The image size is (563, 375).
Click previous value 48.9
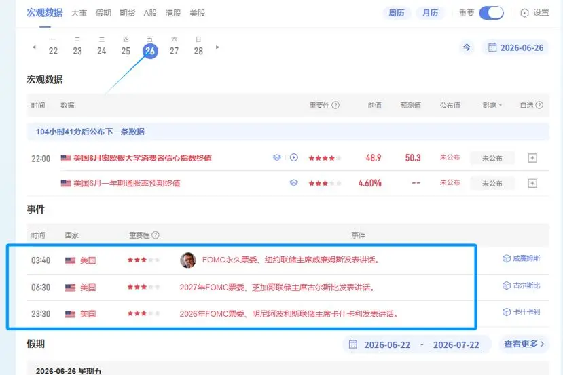tap(374, 158)
